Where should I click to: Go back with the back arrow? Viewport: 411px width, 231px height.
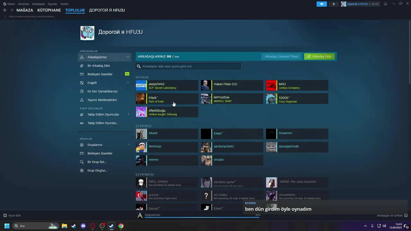[5, 10]
